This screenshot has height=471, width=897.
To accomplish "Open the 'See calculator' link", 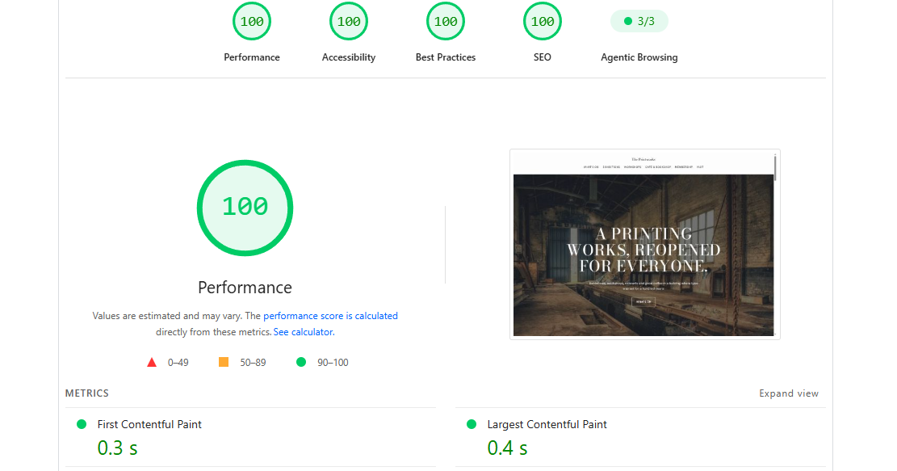I will [304, 332].
